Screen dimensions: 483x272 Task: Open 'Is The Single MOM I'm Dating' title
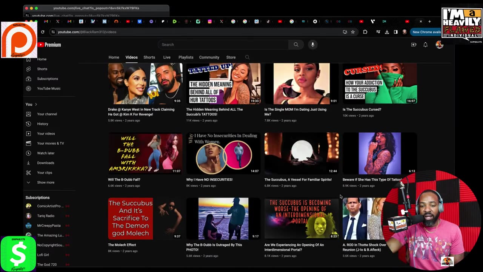295,112
